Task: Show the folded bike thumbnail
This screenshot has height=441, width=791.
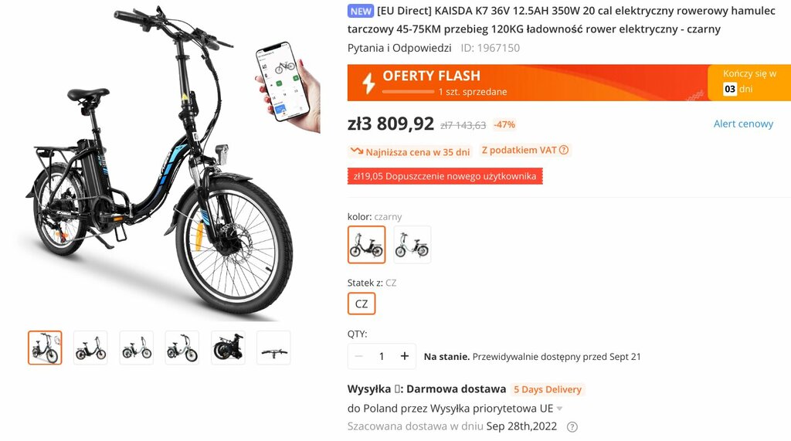Action: tap(228, 348)
